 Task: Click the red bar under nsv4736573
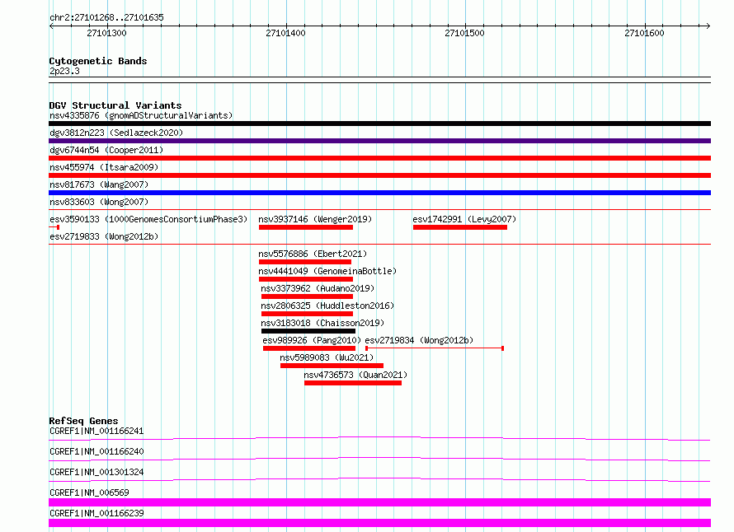[x=353, y=383]
